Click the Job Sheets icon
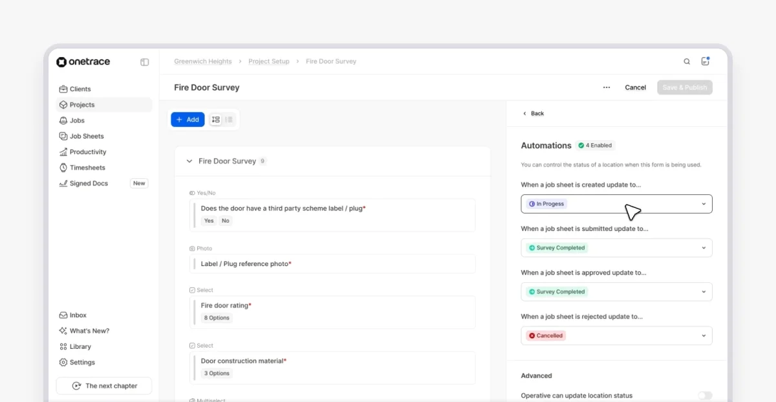The width and height of the screenshot is (776, 402). 63,137
